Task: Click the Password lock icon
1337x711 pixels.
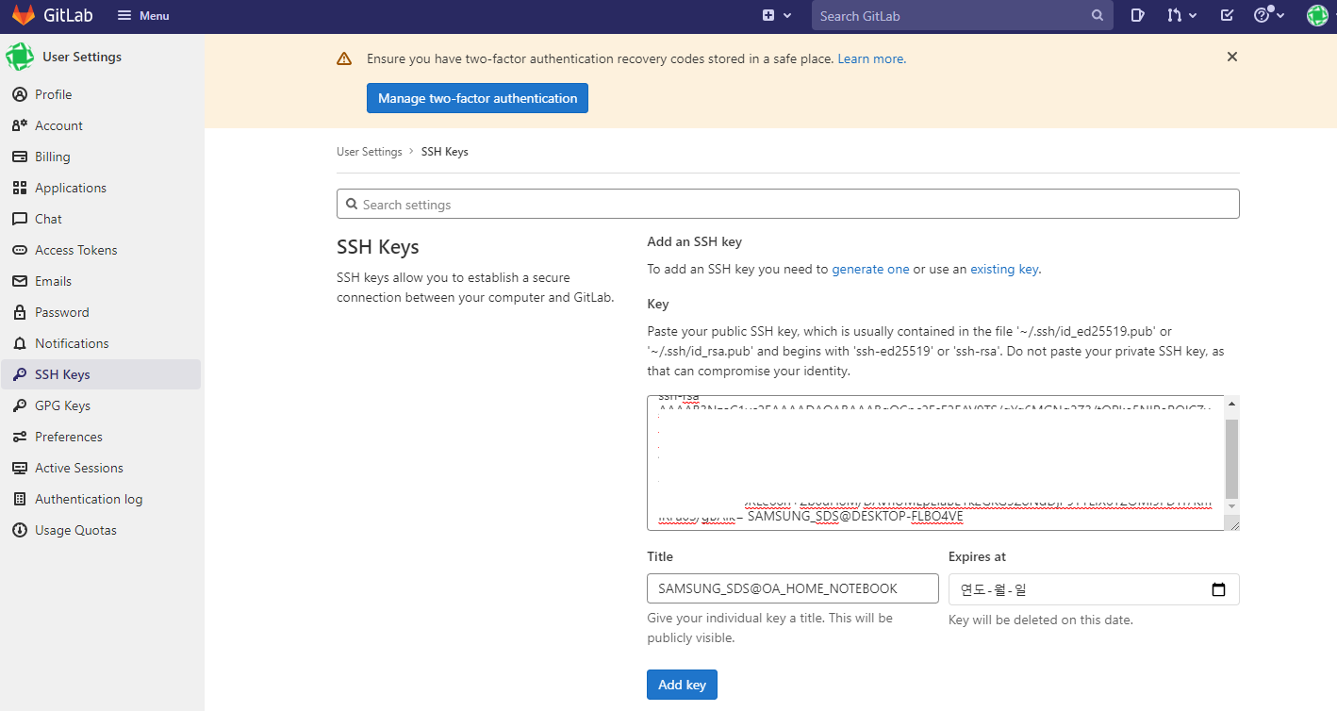Action: pos(19,312)
